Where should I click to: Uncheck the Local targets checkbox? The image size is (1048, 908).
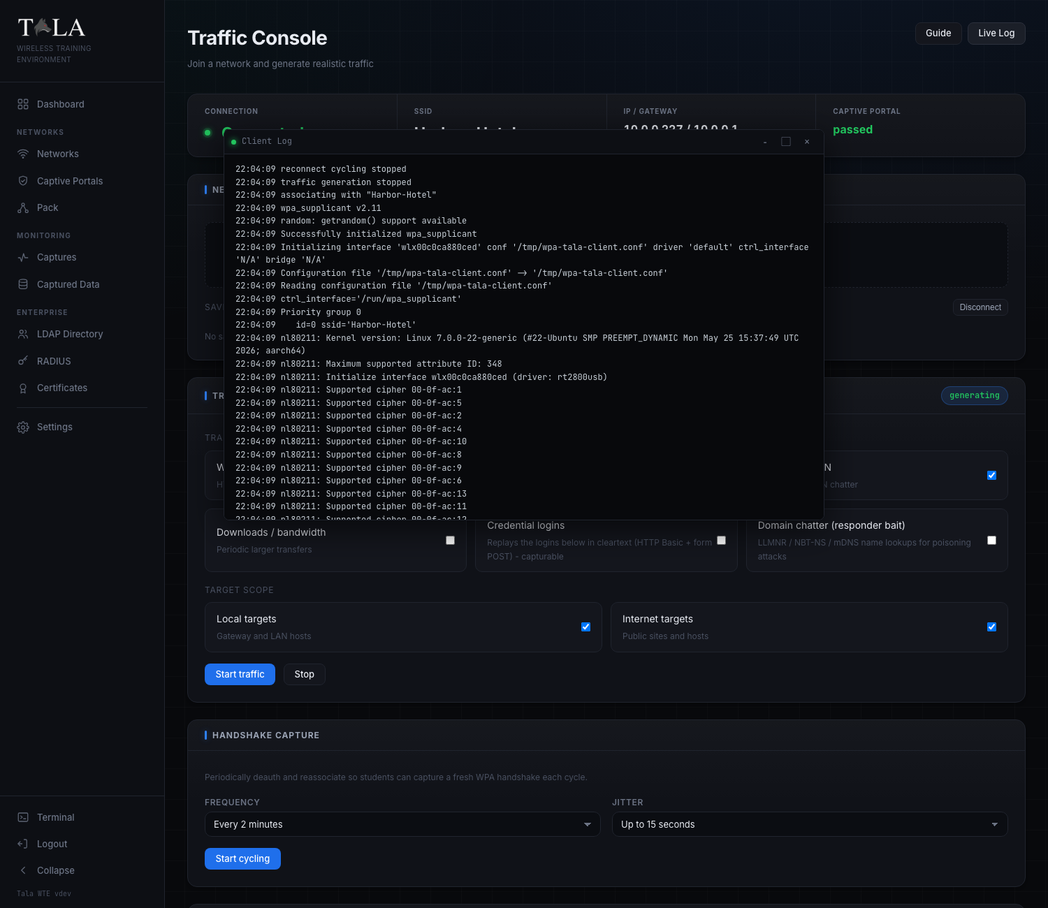click(x=585, y=627)
